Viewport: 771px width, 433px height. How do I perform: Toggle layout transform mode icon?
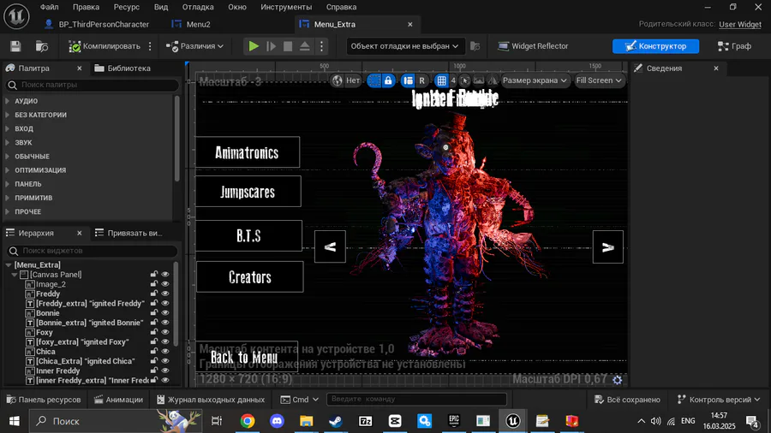click(x=408, y=80)
